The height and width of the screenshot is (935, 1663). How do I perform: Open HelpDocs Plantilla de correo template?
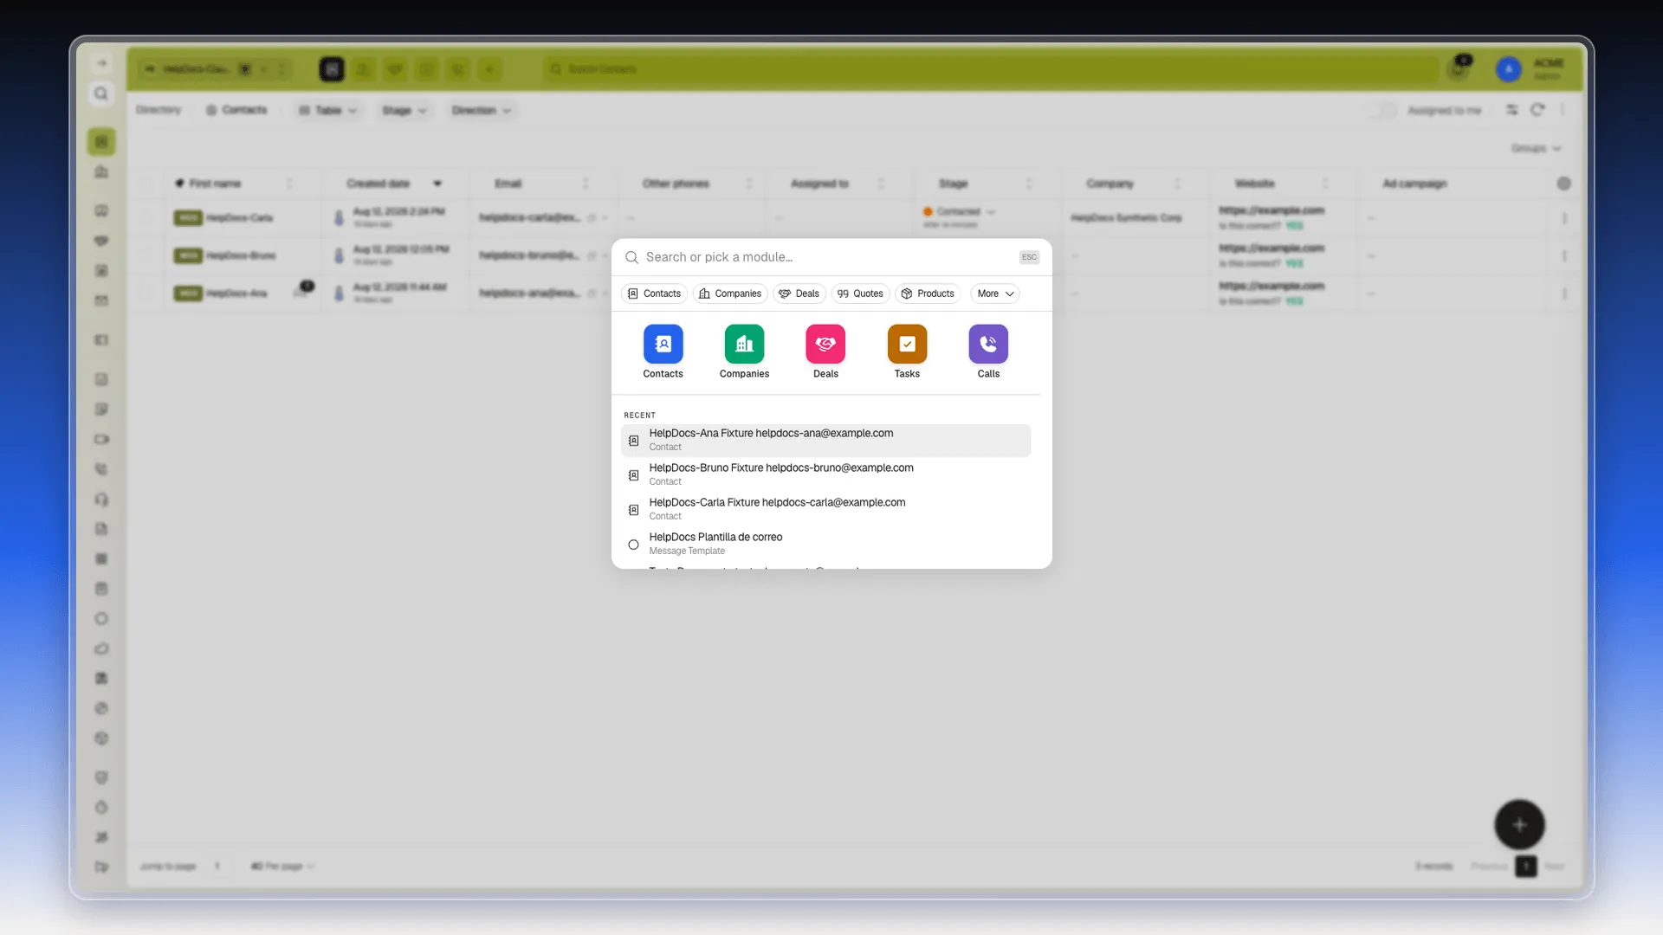(x=825, y=544)
